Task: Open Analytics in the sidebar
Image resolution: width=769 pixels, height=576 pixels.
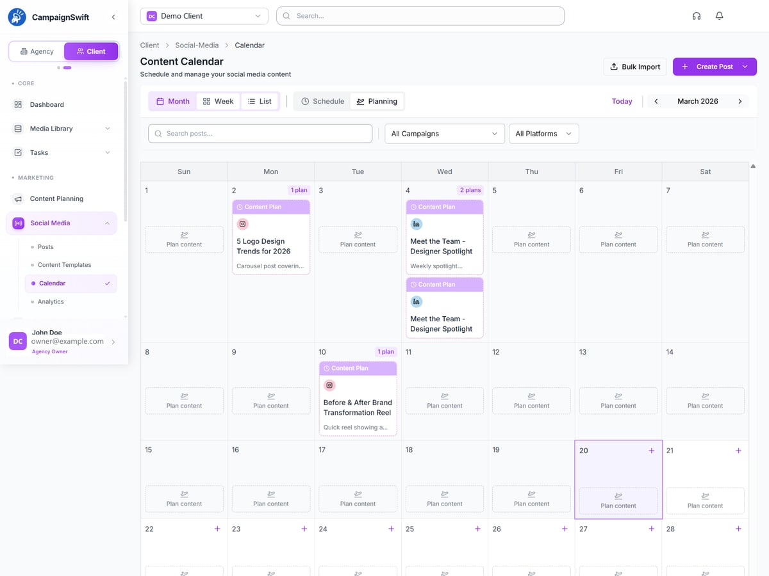Action: (x=51, y=301)
